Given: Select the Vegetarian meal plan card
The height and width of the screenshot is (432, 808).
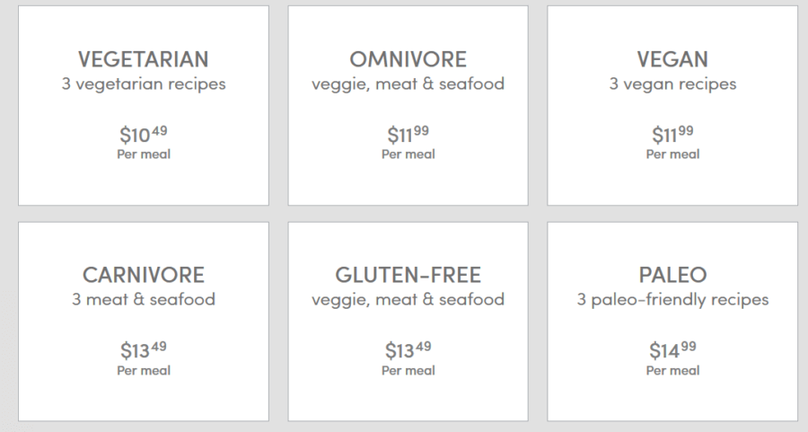Looking at the screenshot, I should click(144, 106).
